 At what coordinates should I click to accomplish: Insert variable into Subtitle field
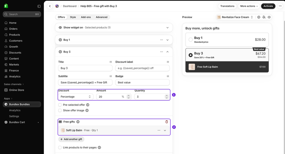point(111,76)
